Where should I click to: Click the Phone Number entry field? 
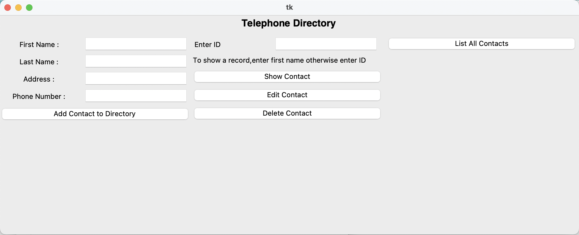point(136,96)
